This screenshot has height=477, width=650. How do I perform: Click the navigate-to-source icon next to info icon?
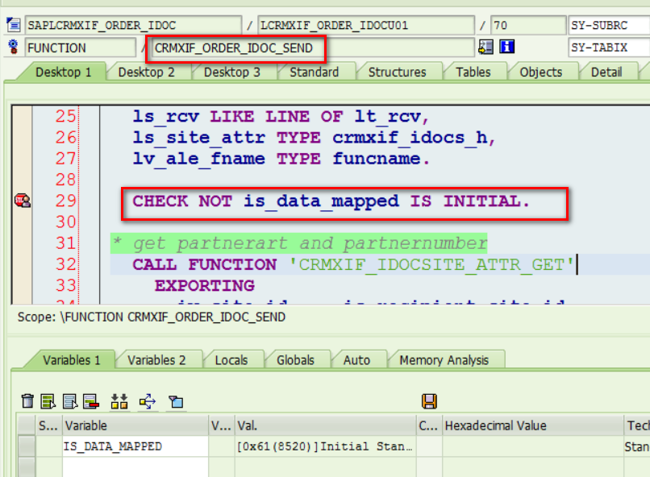pyautogui.click(x=485, y=47)
